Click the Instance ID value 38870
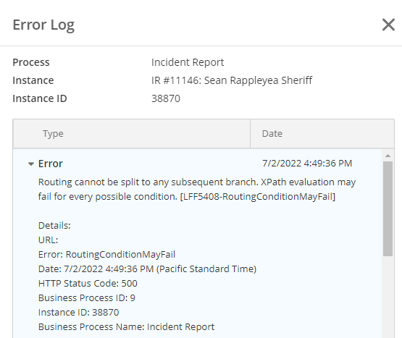Image resolution: width=402 pixels, height=338 pixels. (x=166, y=98)
